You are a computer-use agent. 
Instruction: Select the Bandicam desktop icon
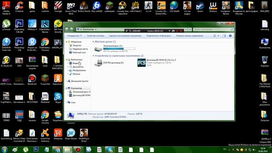[x=32, y=79]
